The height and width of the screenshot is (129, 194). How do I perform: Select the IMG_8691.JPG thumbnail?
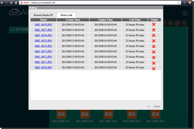pos(108,114)
